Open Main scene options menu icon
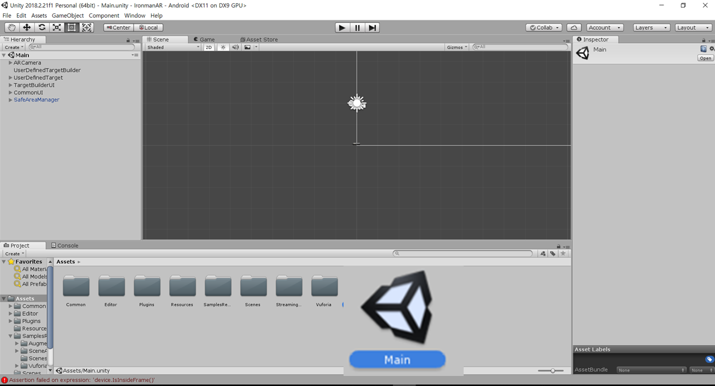The width and height of the screenshot is (715, 386). tap(135, 55)
